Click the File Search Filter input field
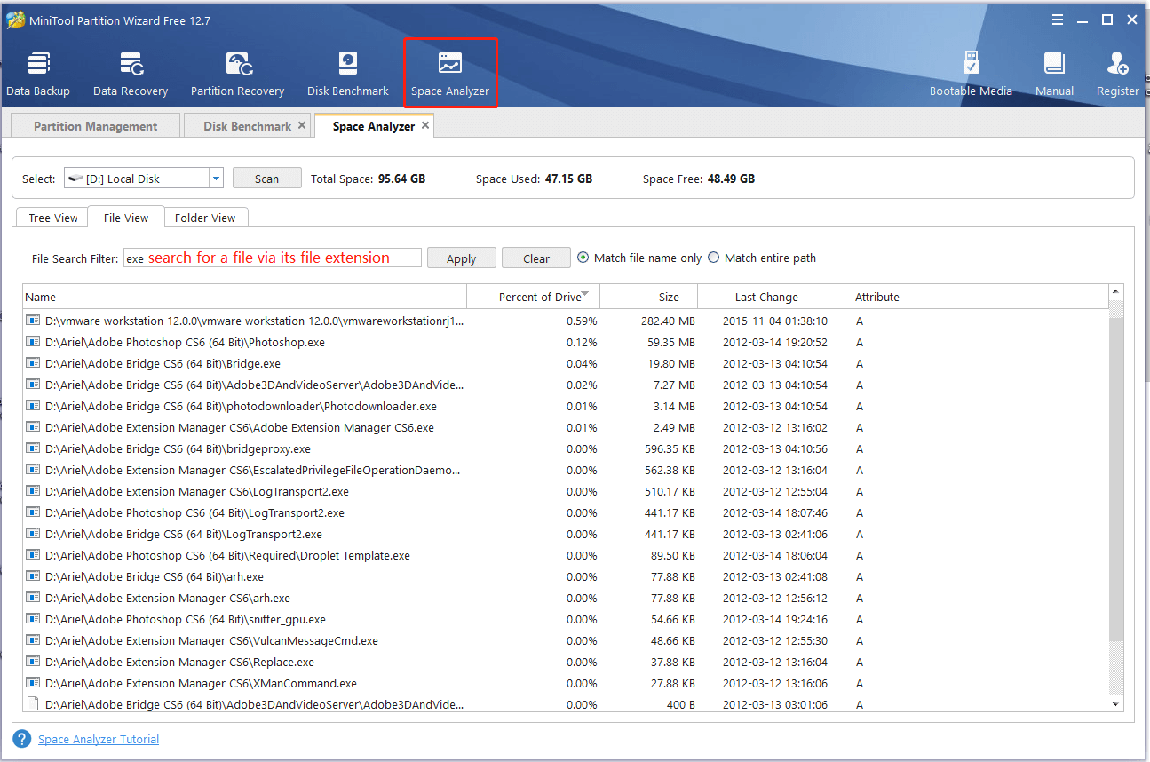 [x=272, y=258]
